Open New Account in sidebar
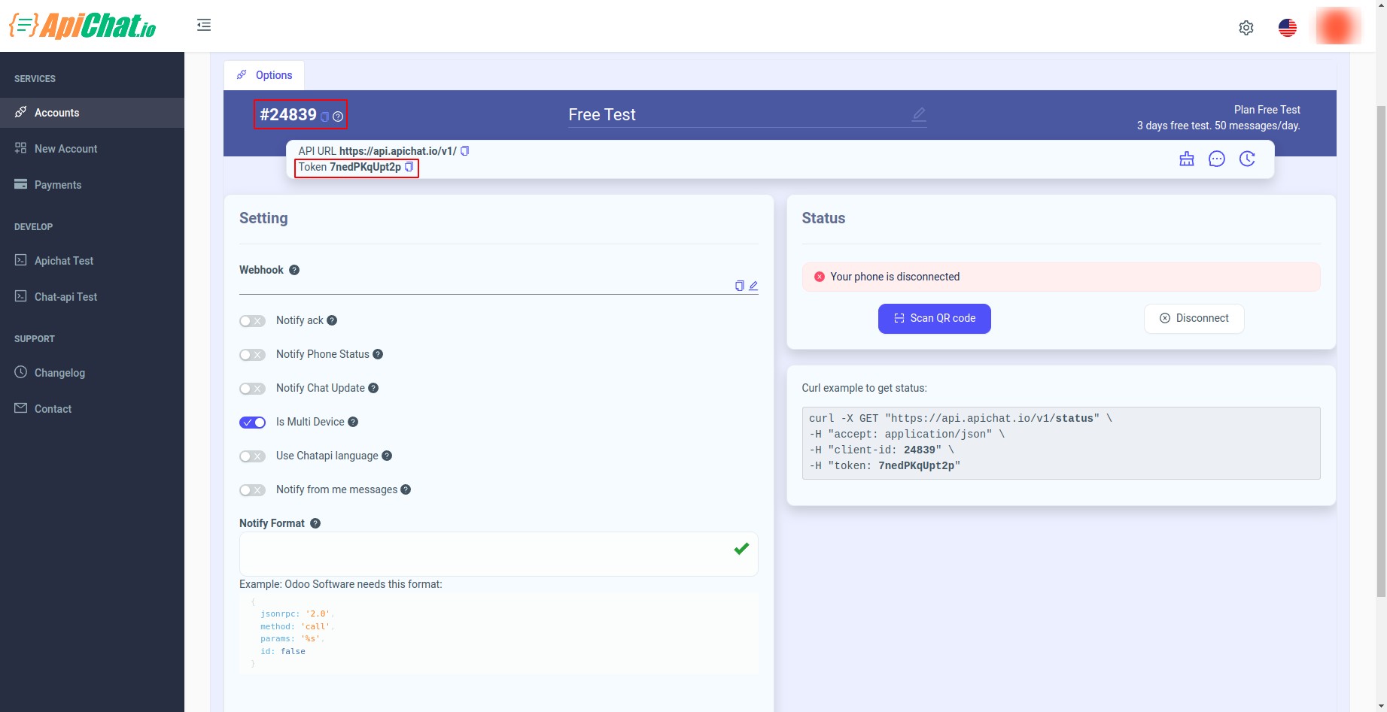Image resolution: width=1387 pixels, height=712 pixels. [x=65, y=149]
